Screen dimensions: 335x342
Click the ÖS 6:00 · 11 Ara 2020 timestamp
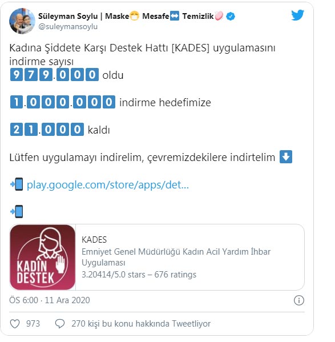point(50,300)
